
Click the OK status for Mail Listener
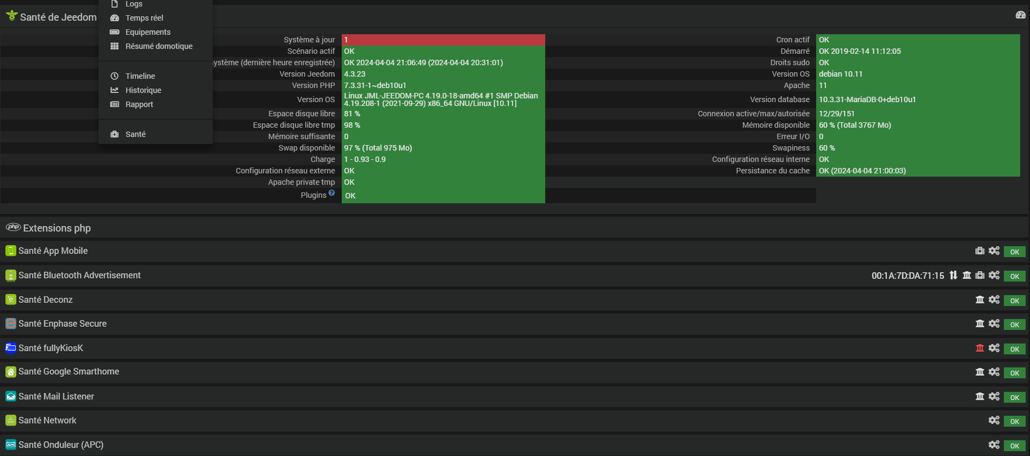click(1015, 397)
